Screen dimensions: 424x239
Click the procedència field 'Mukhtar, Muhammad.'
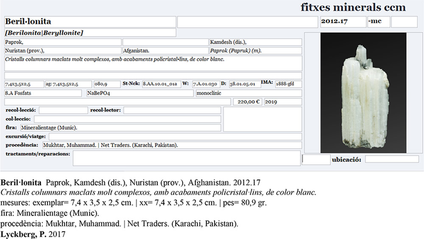tap(172, 145)
